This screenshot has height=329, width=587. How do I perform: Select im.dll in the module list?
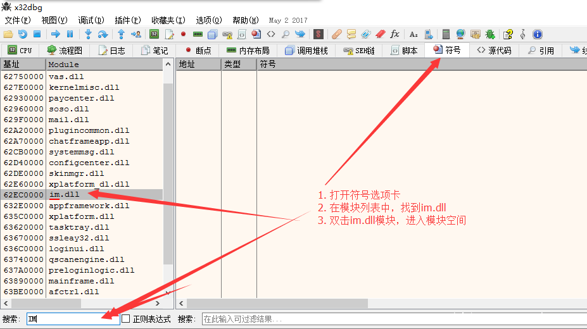(82, 194)
